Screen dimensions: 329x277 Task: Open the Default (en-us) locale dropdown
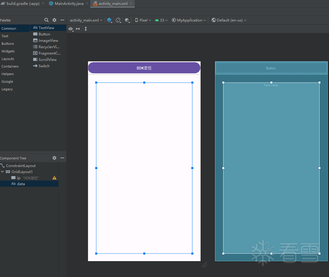point(229,20)
